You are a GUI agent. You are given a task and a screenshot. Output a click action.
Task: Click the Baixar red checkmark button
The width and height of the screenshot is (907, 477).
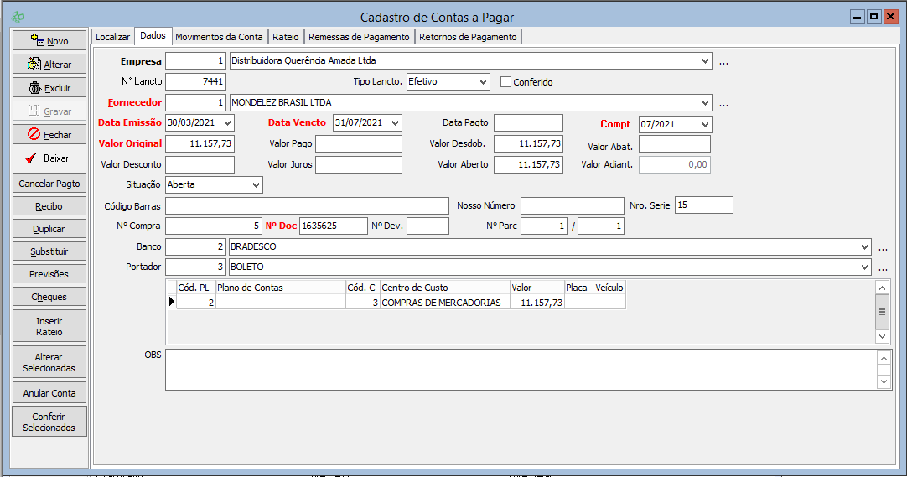click(x=33, y=158)
